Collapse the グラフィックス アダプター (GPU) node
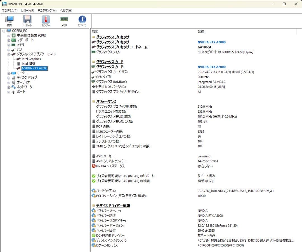The height and width of the screenshot is (252, 302). (x=9, y=54)
